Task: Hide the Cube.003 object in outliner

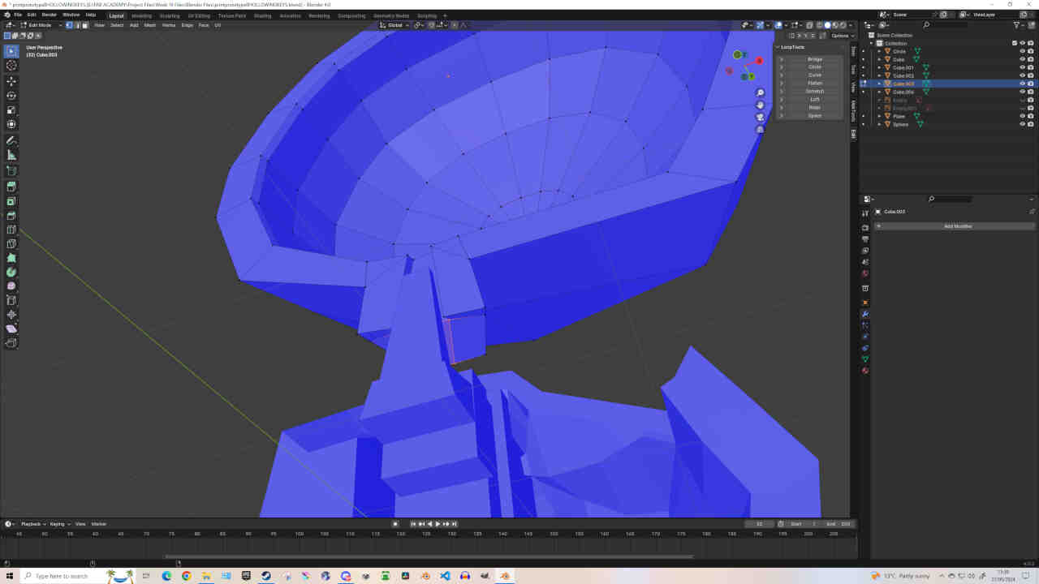Action: [x=1022, y=84]
